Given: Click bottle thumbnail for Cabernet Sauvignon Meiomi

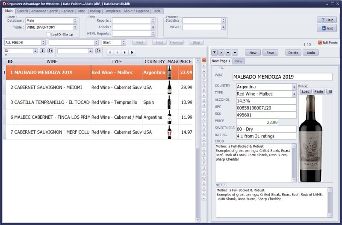Looking at the screenshot, I should tap(169, 88).
